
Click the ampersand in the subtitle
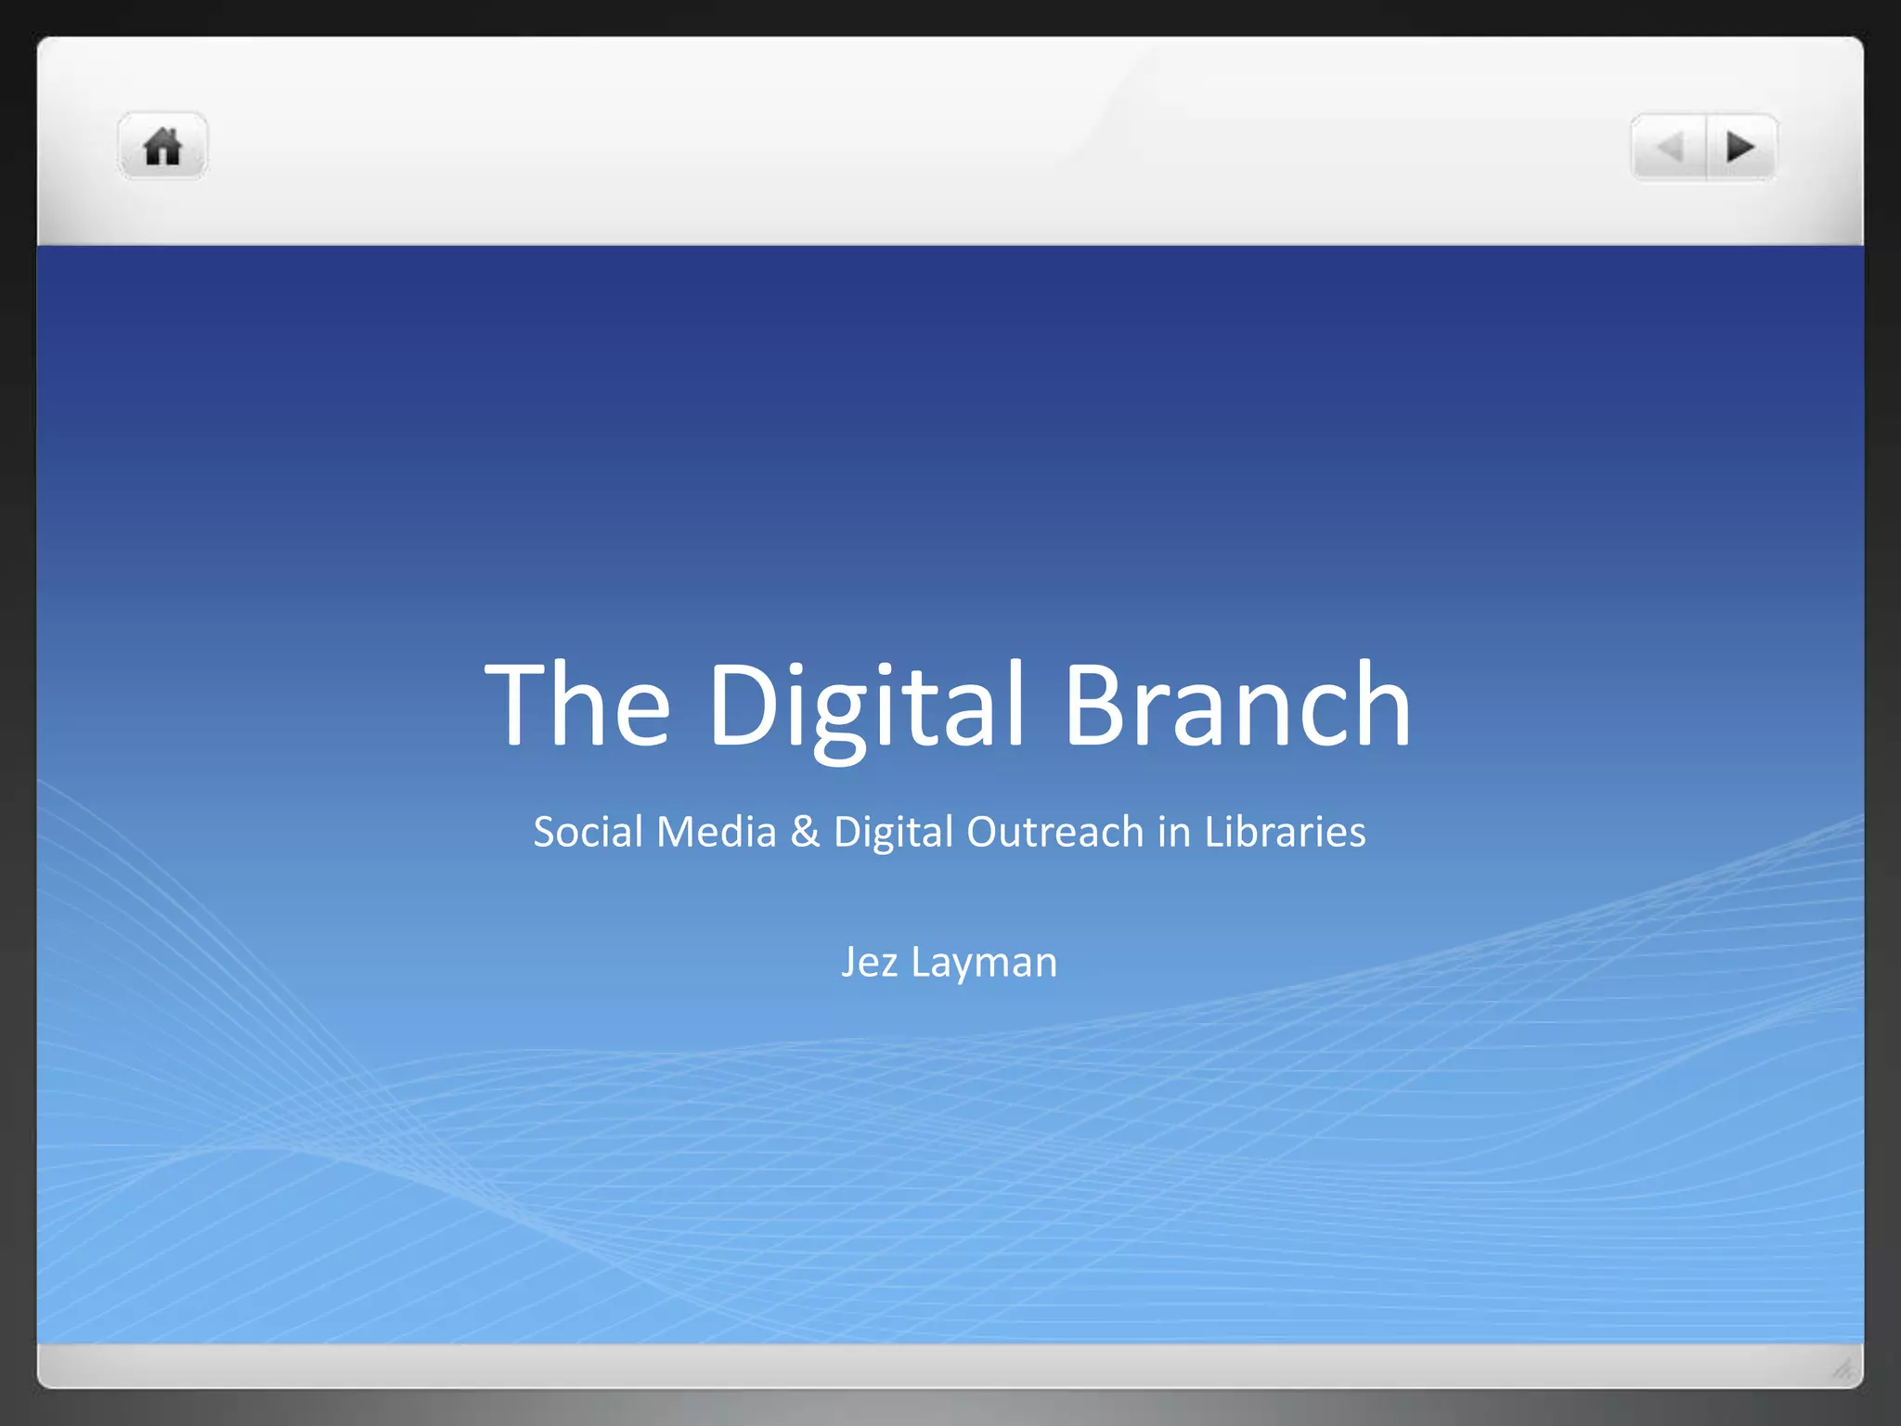tap(805, 831)
